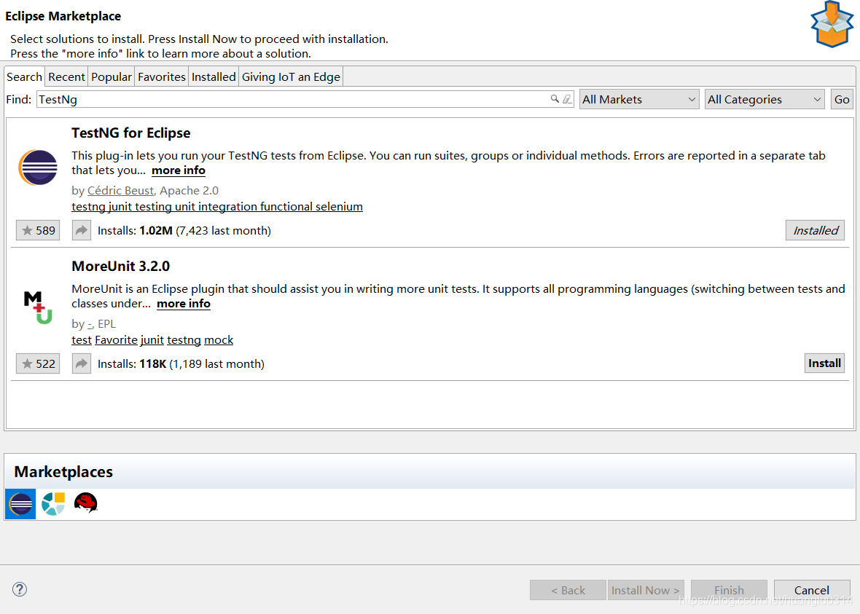Click Installed button for TestNG

click(815, 230)
